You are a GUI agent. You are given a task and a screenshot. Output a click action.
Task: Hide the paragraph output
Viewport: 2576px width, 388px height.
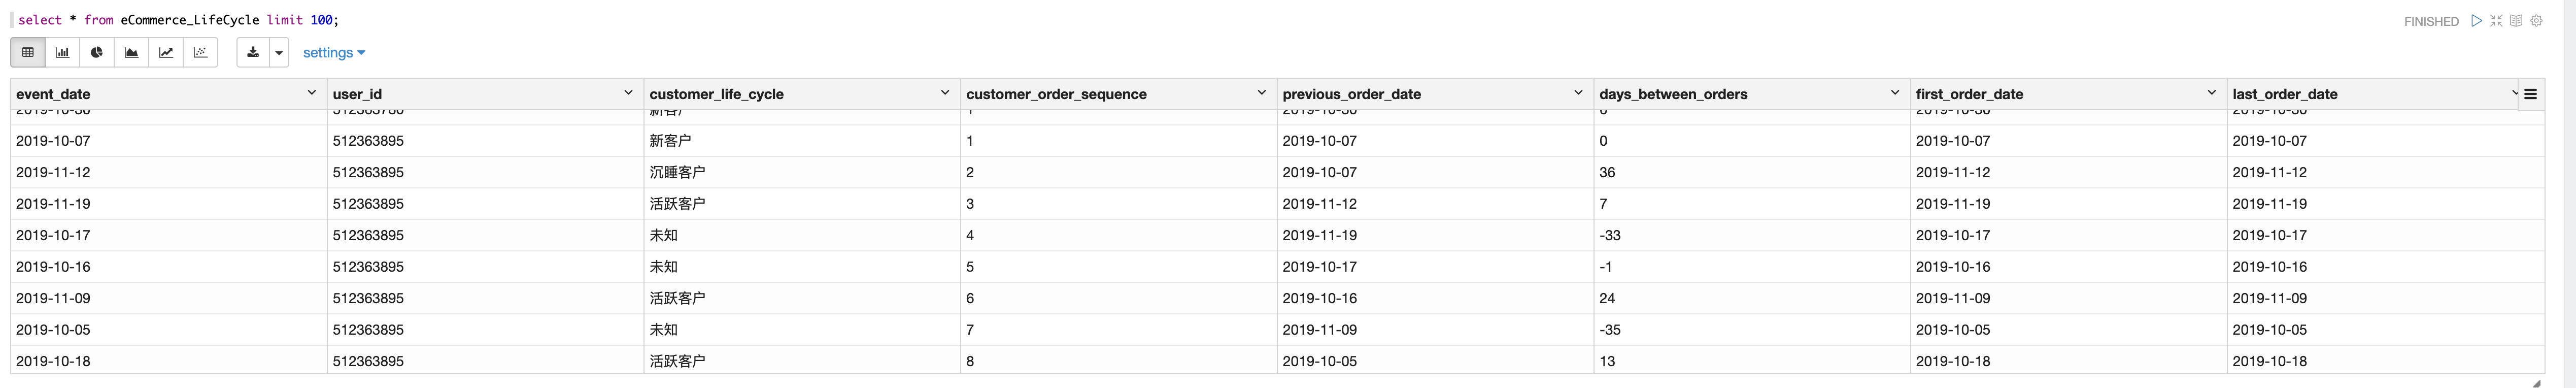(2516, 21)
